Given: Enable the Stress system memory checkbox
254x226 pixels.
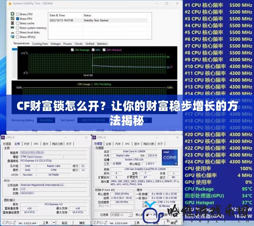Looking at the screenshot, I should [18, 28].
